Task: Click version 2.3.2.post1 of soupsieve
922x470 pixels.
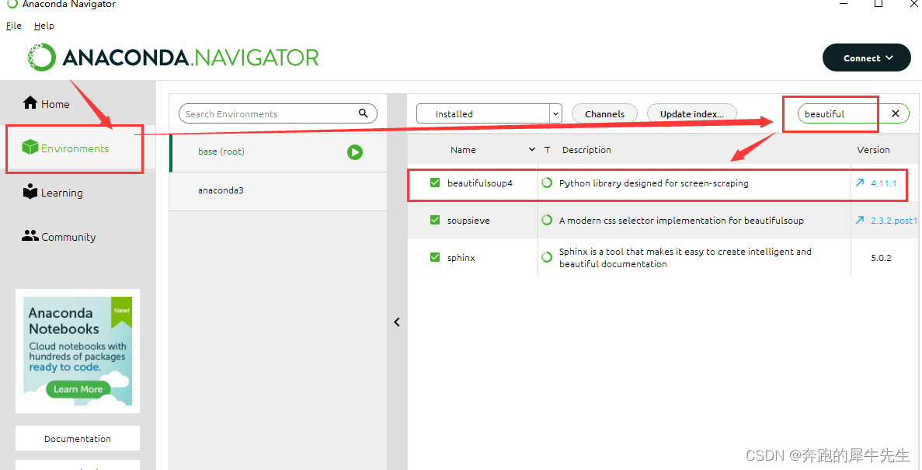Action: 894,220
